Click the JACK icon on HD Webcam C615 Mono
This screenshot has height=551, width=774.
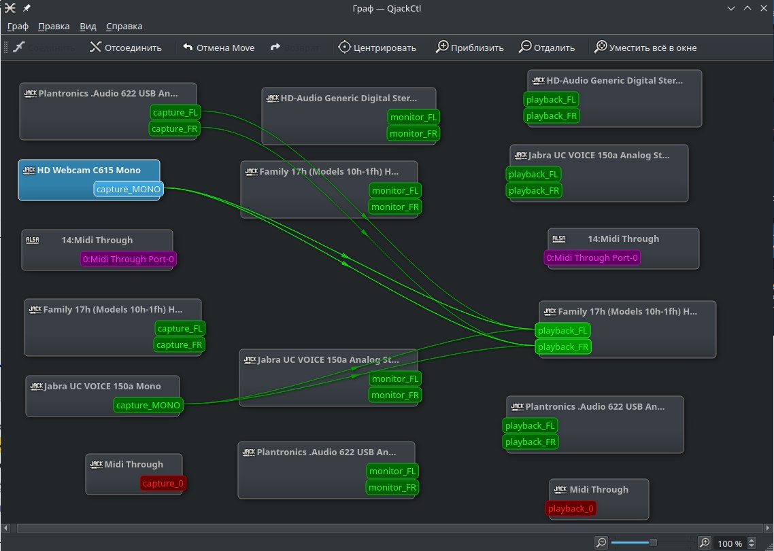[x=29, y=170]
